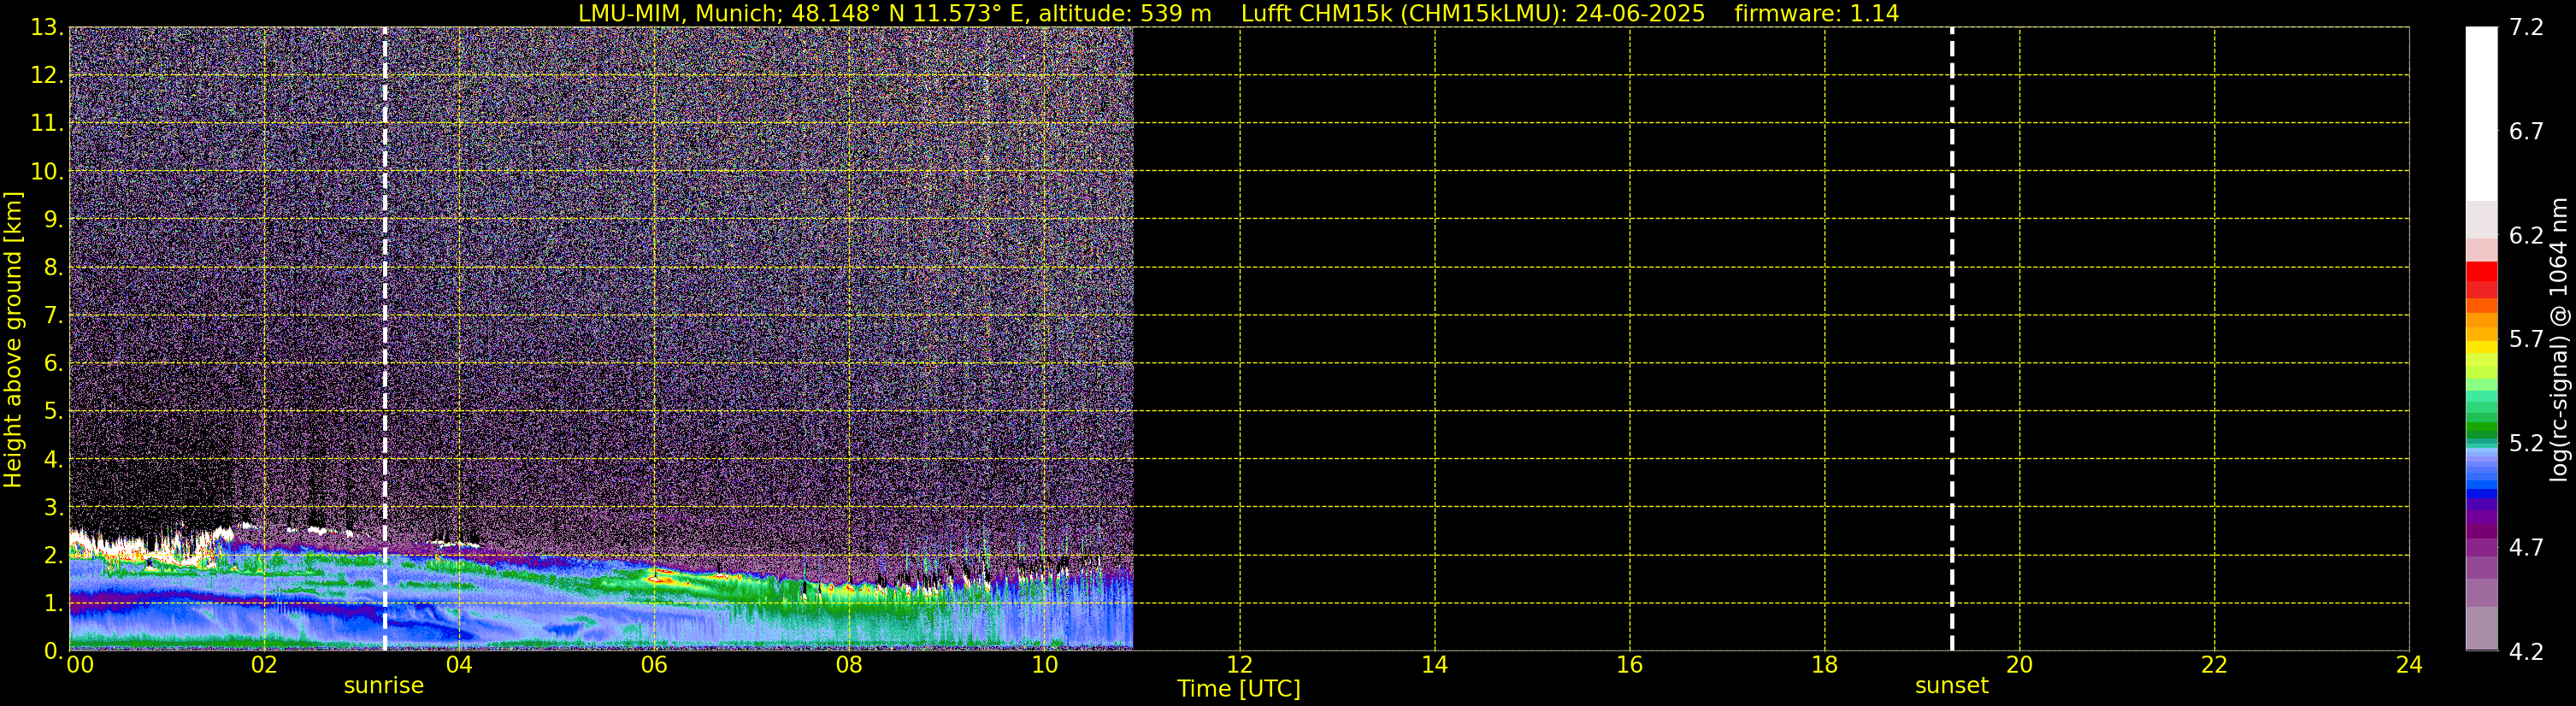Click the 4.7 value on the colorbar

click(2526, 547)
